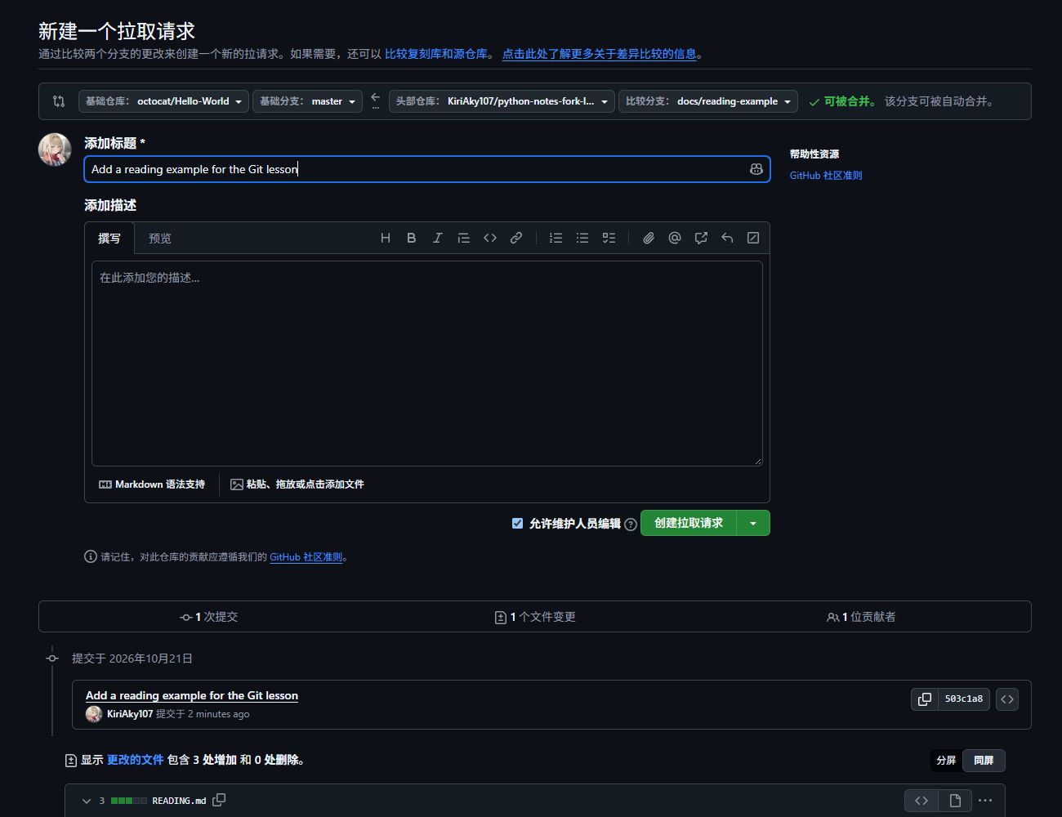Copy the READING.md file path

tap(219, 800)
